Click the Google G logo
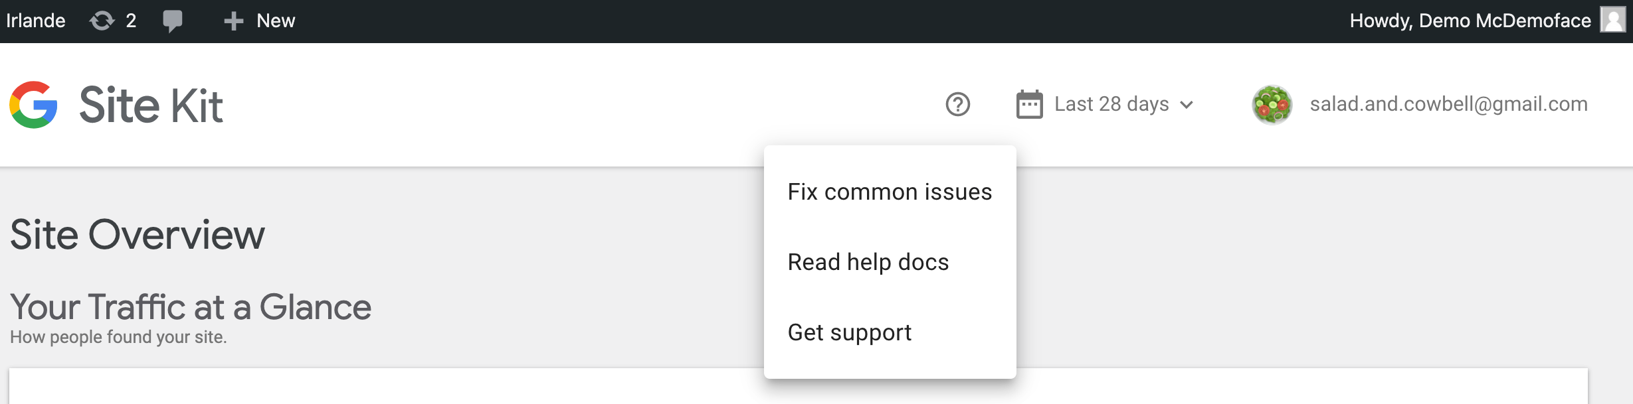The width and height of the screenshot is (1633, 404). (33, 105)
